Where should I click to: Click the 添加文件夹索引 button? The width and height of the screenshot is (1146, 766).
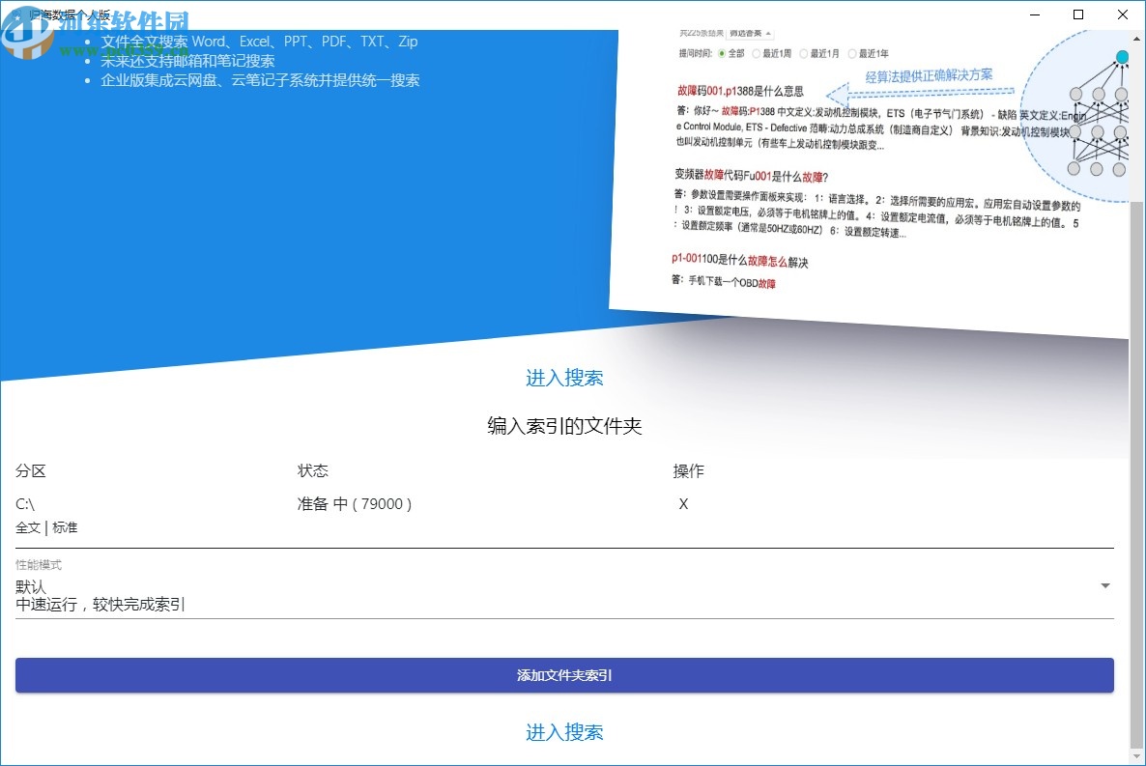564,676
